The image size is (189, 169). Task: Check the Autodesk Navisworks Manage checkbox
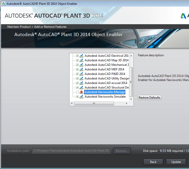pyautogui.click(x=77, y=92)
